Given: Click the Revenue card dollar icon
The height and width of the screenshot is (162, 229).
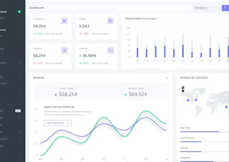Looking at the screenshot, I should [x=64, y=50].
